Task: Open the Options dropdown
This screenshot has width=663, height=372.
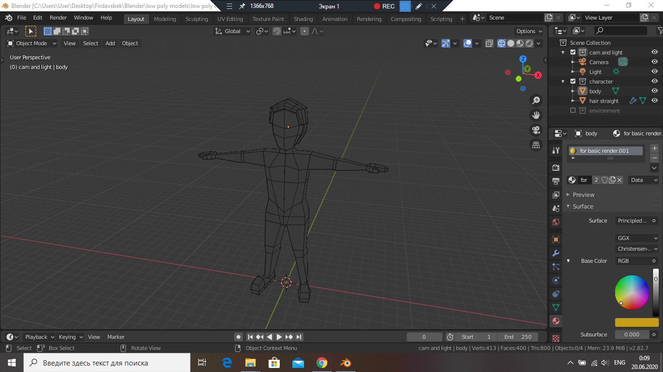Action: pyautogui.click(x=529, y=31)
